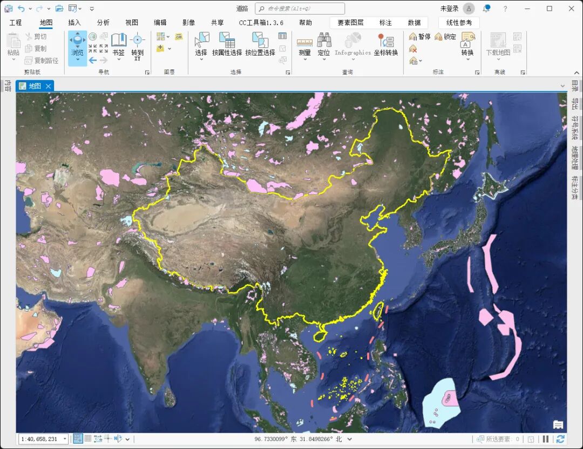Expand the map scale dropdown 1:40,658,231
The width and height of the screenshot is (583, 449).
click(65, 439)
